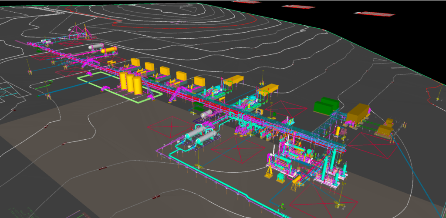Pick the yellow horizontal vessel at upper left

(x=109, y=50)
